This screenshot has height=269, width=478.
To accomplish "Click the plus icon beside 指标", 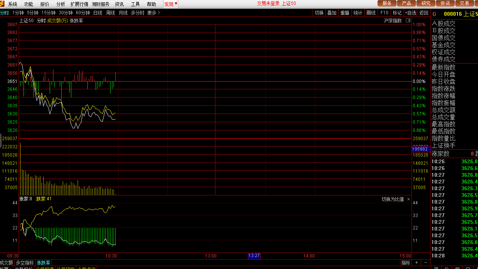I will tap(417, 263).
